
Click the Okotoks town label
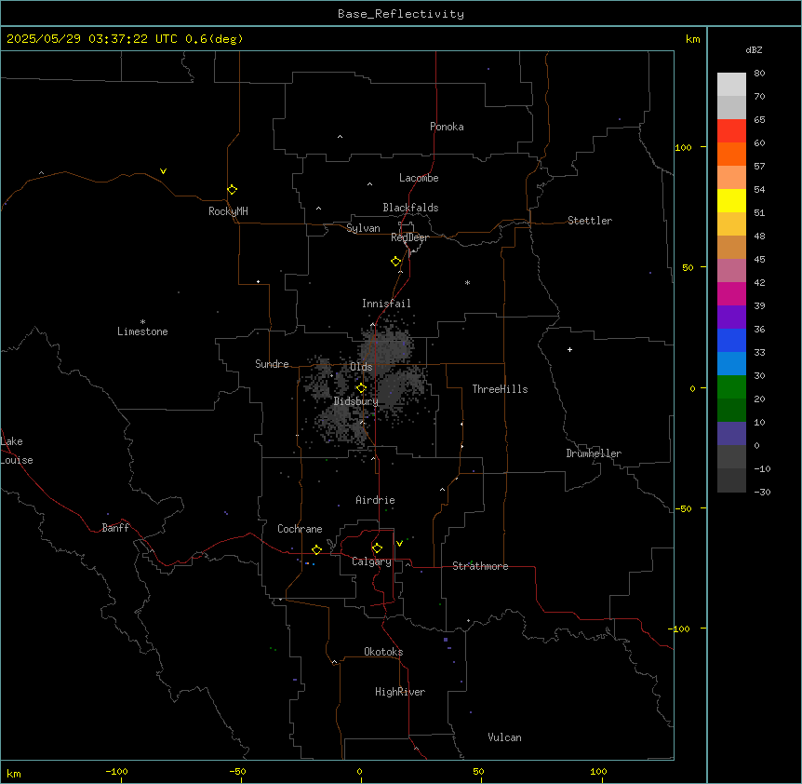coord(383,652)
